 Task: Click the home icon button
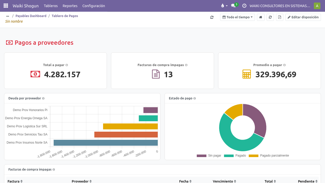point(261,17)
